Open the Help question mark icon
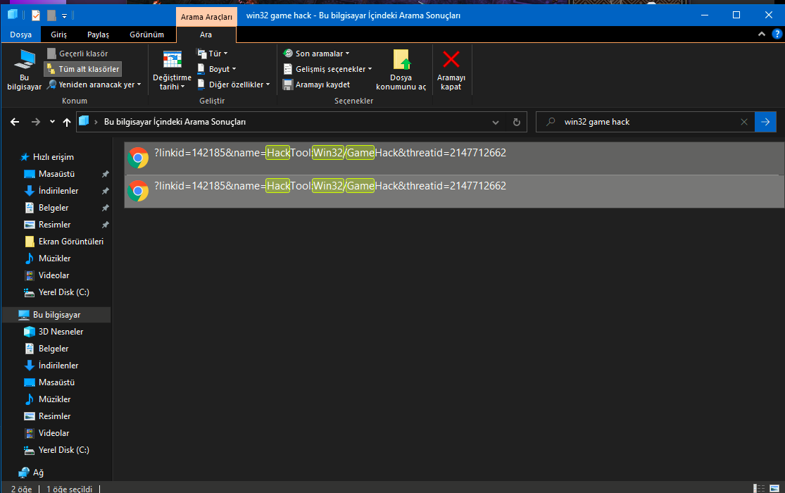Screen dimensions: 785x493 777,34
